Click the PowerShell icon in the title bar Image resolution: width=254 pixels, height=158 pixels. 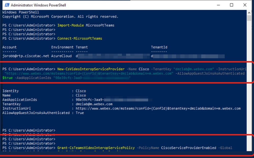[7, 5]
